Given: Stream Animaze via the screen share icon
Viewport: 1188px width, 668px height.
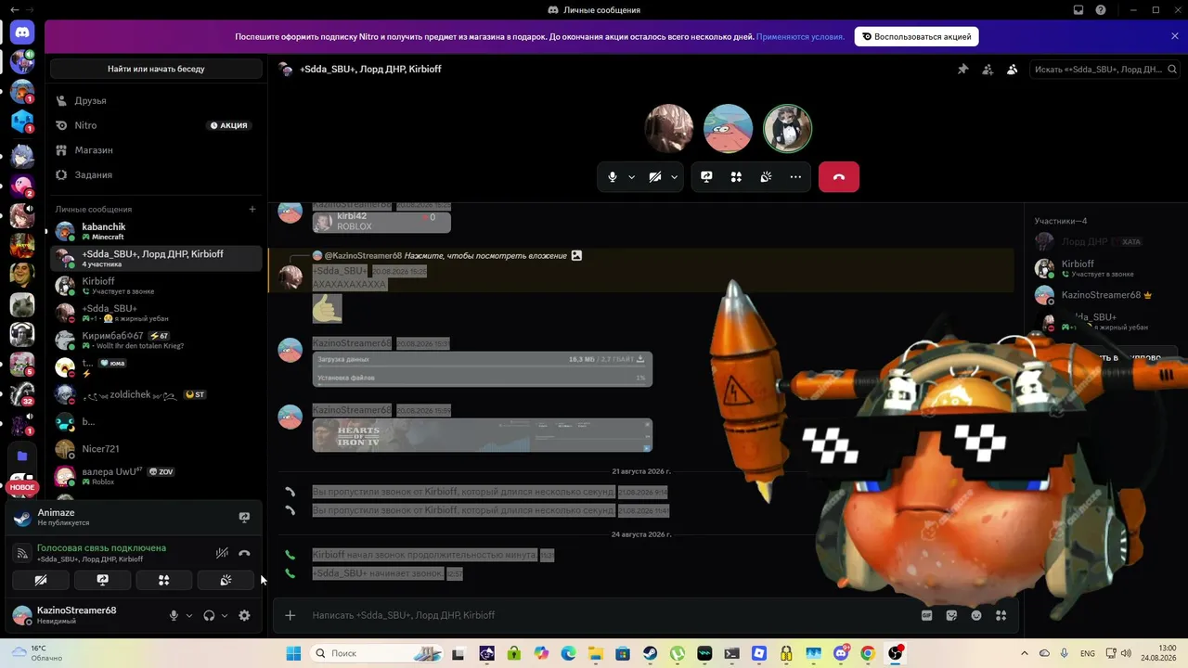Looking at the screenshot, I should [x=244, y=518].
